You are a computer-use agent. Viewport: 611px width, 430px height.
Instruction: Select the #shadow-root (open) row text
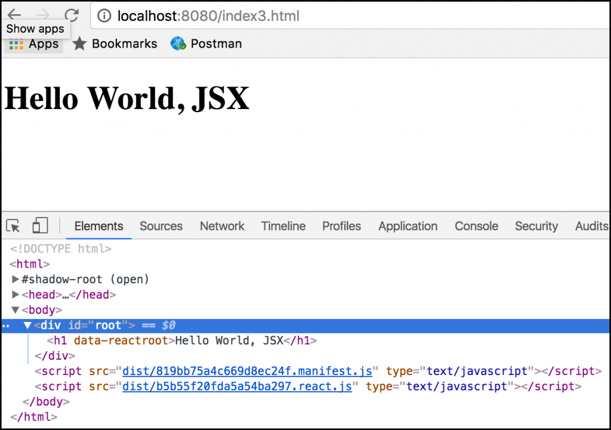click(x=85, y=279)
